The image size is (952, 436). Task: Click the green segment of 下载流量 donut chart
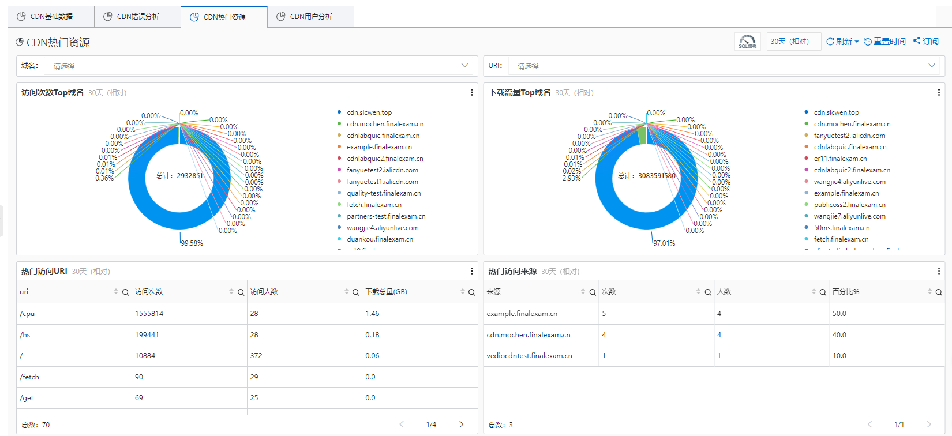pos(642,135)
